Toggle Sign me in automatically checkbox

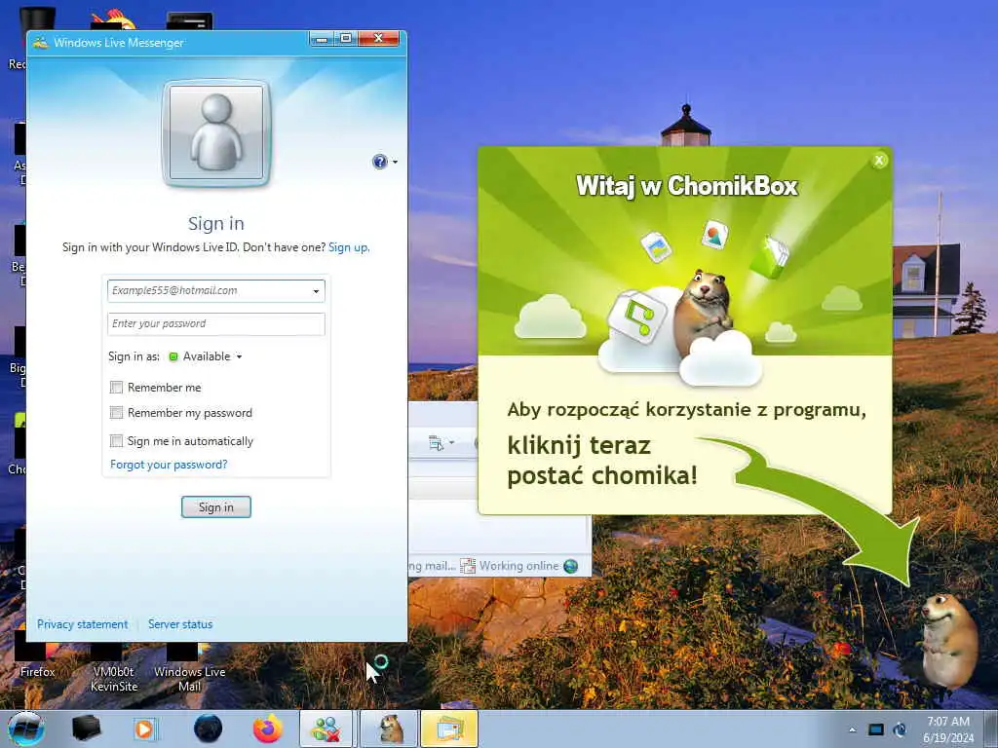pos(117,441)
